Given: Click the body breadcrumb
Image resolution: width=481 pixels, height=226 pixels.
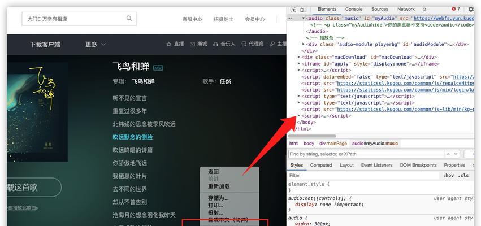Looking at the screenshot, I should 309,143.
